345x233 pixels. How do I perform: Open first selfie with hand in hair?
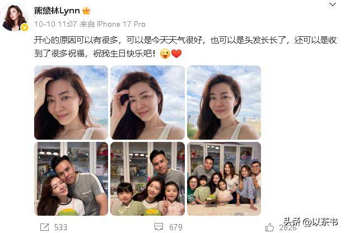click(71, 102)
